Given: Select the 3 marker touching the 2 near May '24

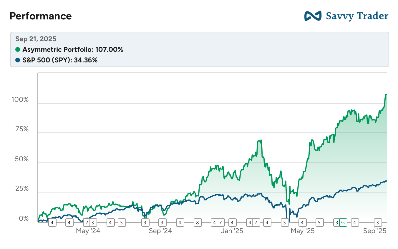Looking at the screenshot, I should click(93, 223).
